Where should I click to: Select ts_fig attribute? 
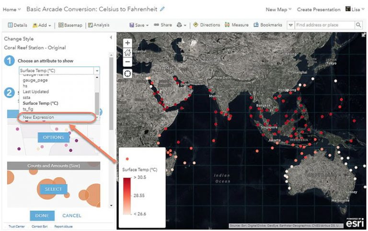pyautogui.click(x=28, y=109)
